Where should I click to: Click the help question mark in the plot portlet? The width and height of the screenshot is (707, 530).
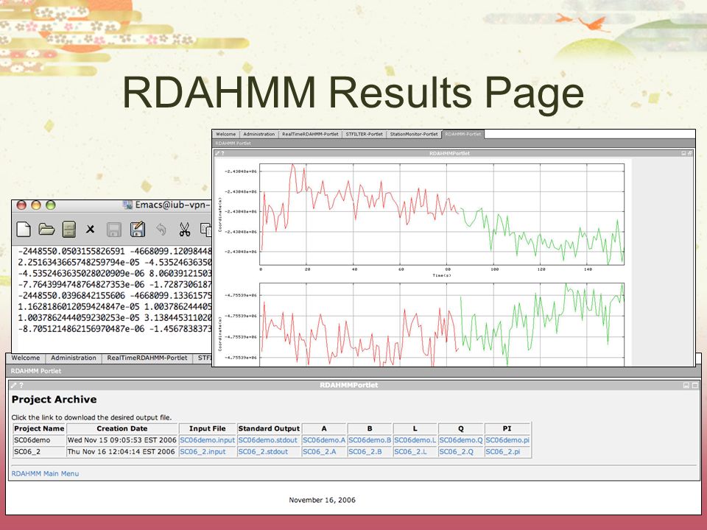[x=222, y=153]
